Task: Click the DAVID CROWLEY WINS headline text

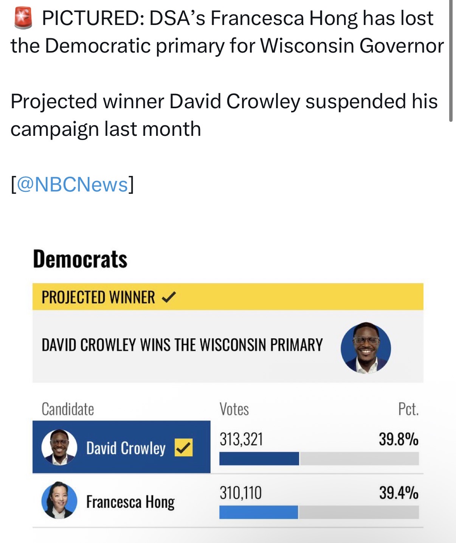Action: 182,345
